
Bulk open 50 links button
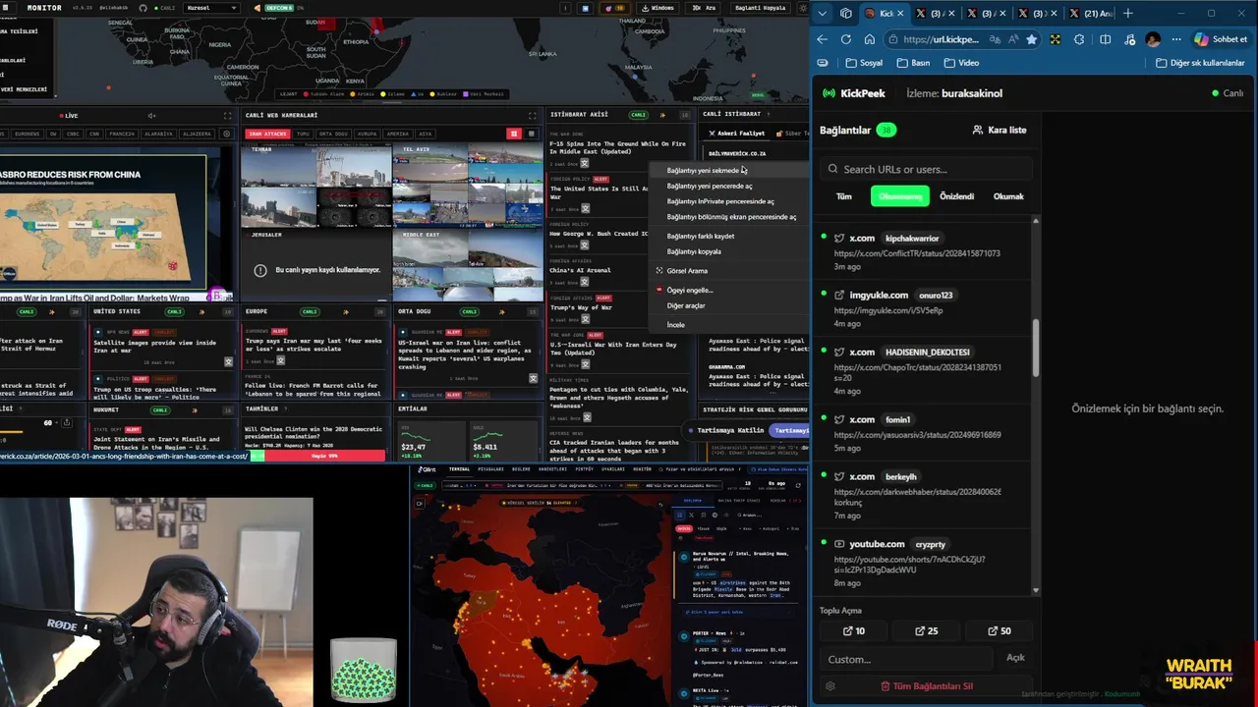(x=999, y=630)
